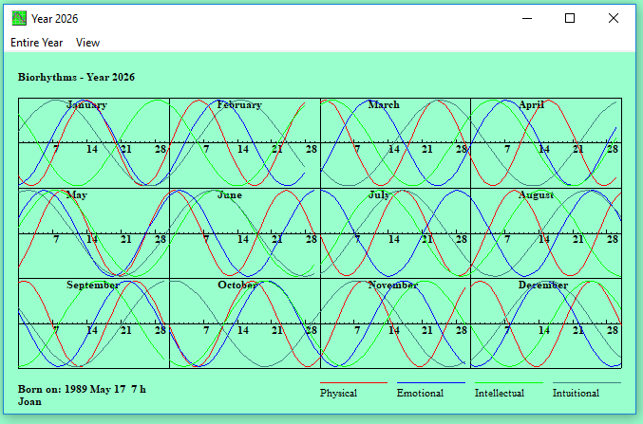Screen dimensions: 643x424
Task: Click the blue Emotional legend line
Action: point(431,382)
